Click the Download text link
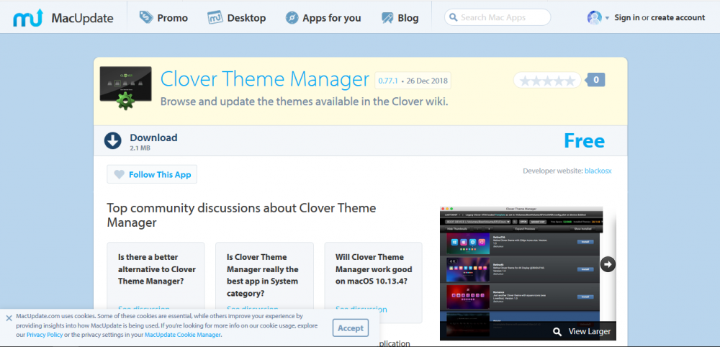The width and height of the screenshot is (720, 347). point(153,138)
